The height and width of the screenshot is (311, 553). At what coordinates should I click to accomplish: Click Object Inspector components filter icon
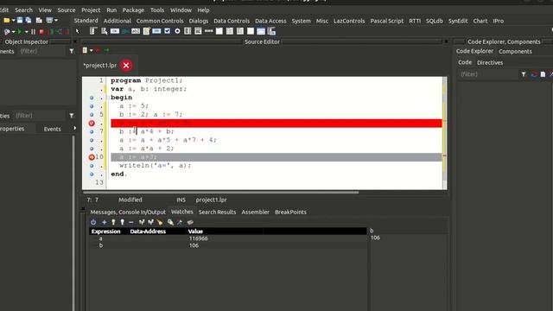tap(72, 51)
